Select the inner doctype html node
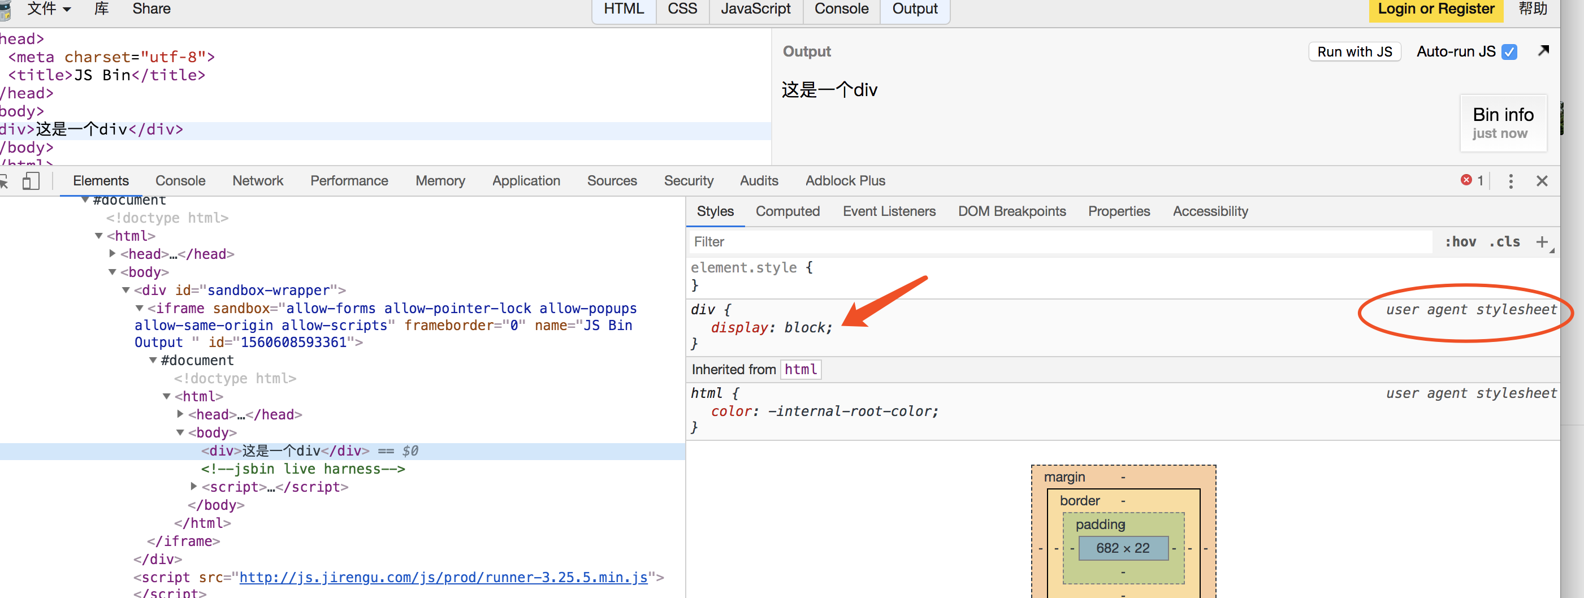 235,378
